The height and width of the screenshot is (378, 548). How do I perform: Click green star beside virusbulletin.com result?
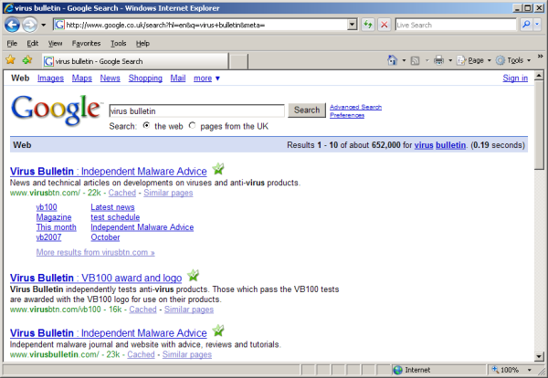tap(218, 331)
